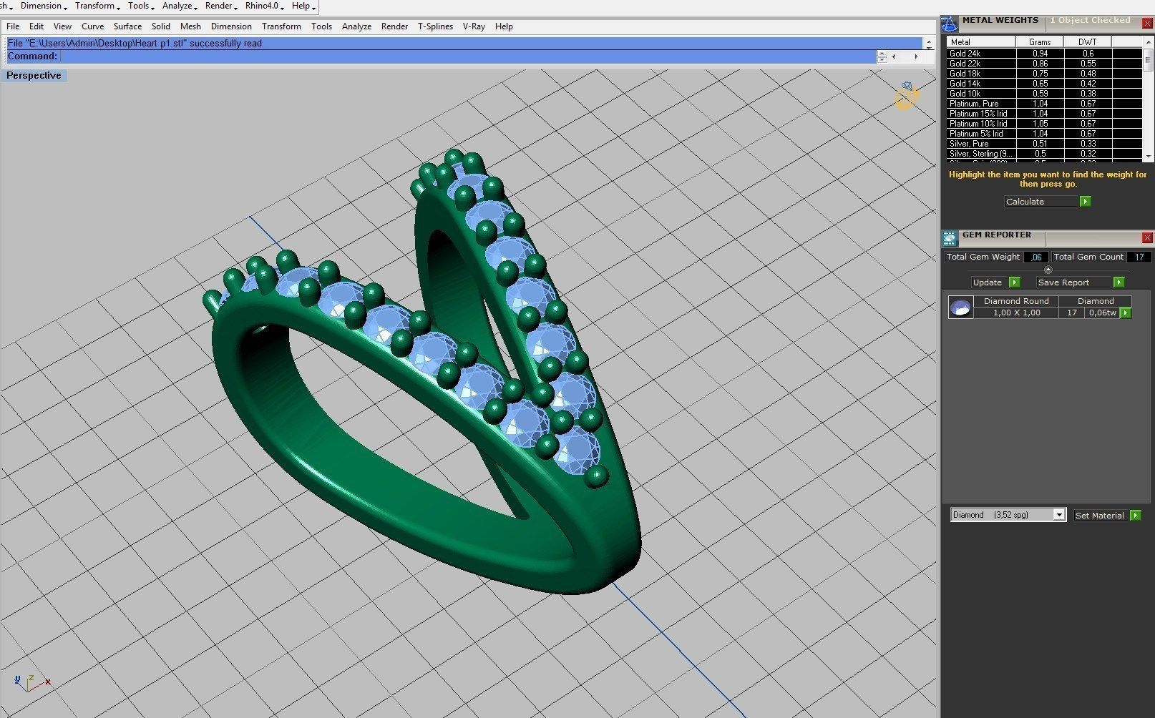Collapse Gem Reporter with round arrow handle

1048,270
